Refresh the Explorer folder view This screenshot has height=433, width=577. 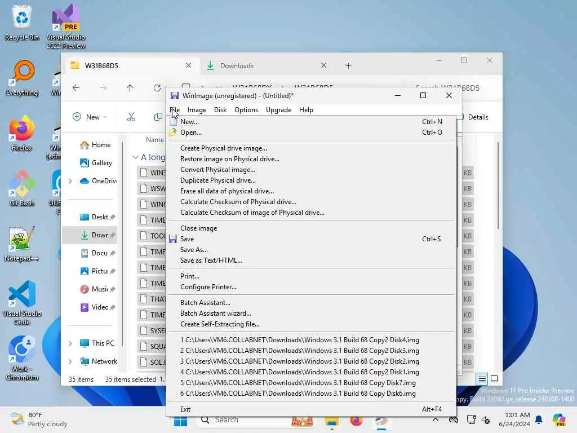(157, 87)
